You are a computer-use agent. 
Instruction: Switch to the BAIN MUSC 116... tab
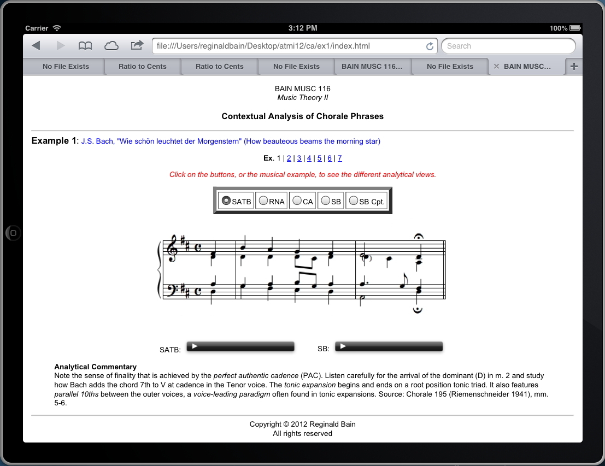tap(372, 66)
